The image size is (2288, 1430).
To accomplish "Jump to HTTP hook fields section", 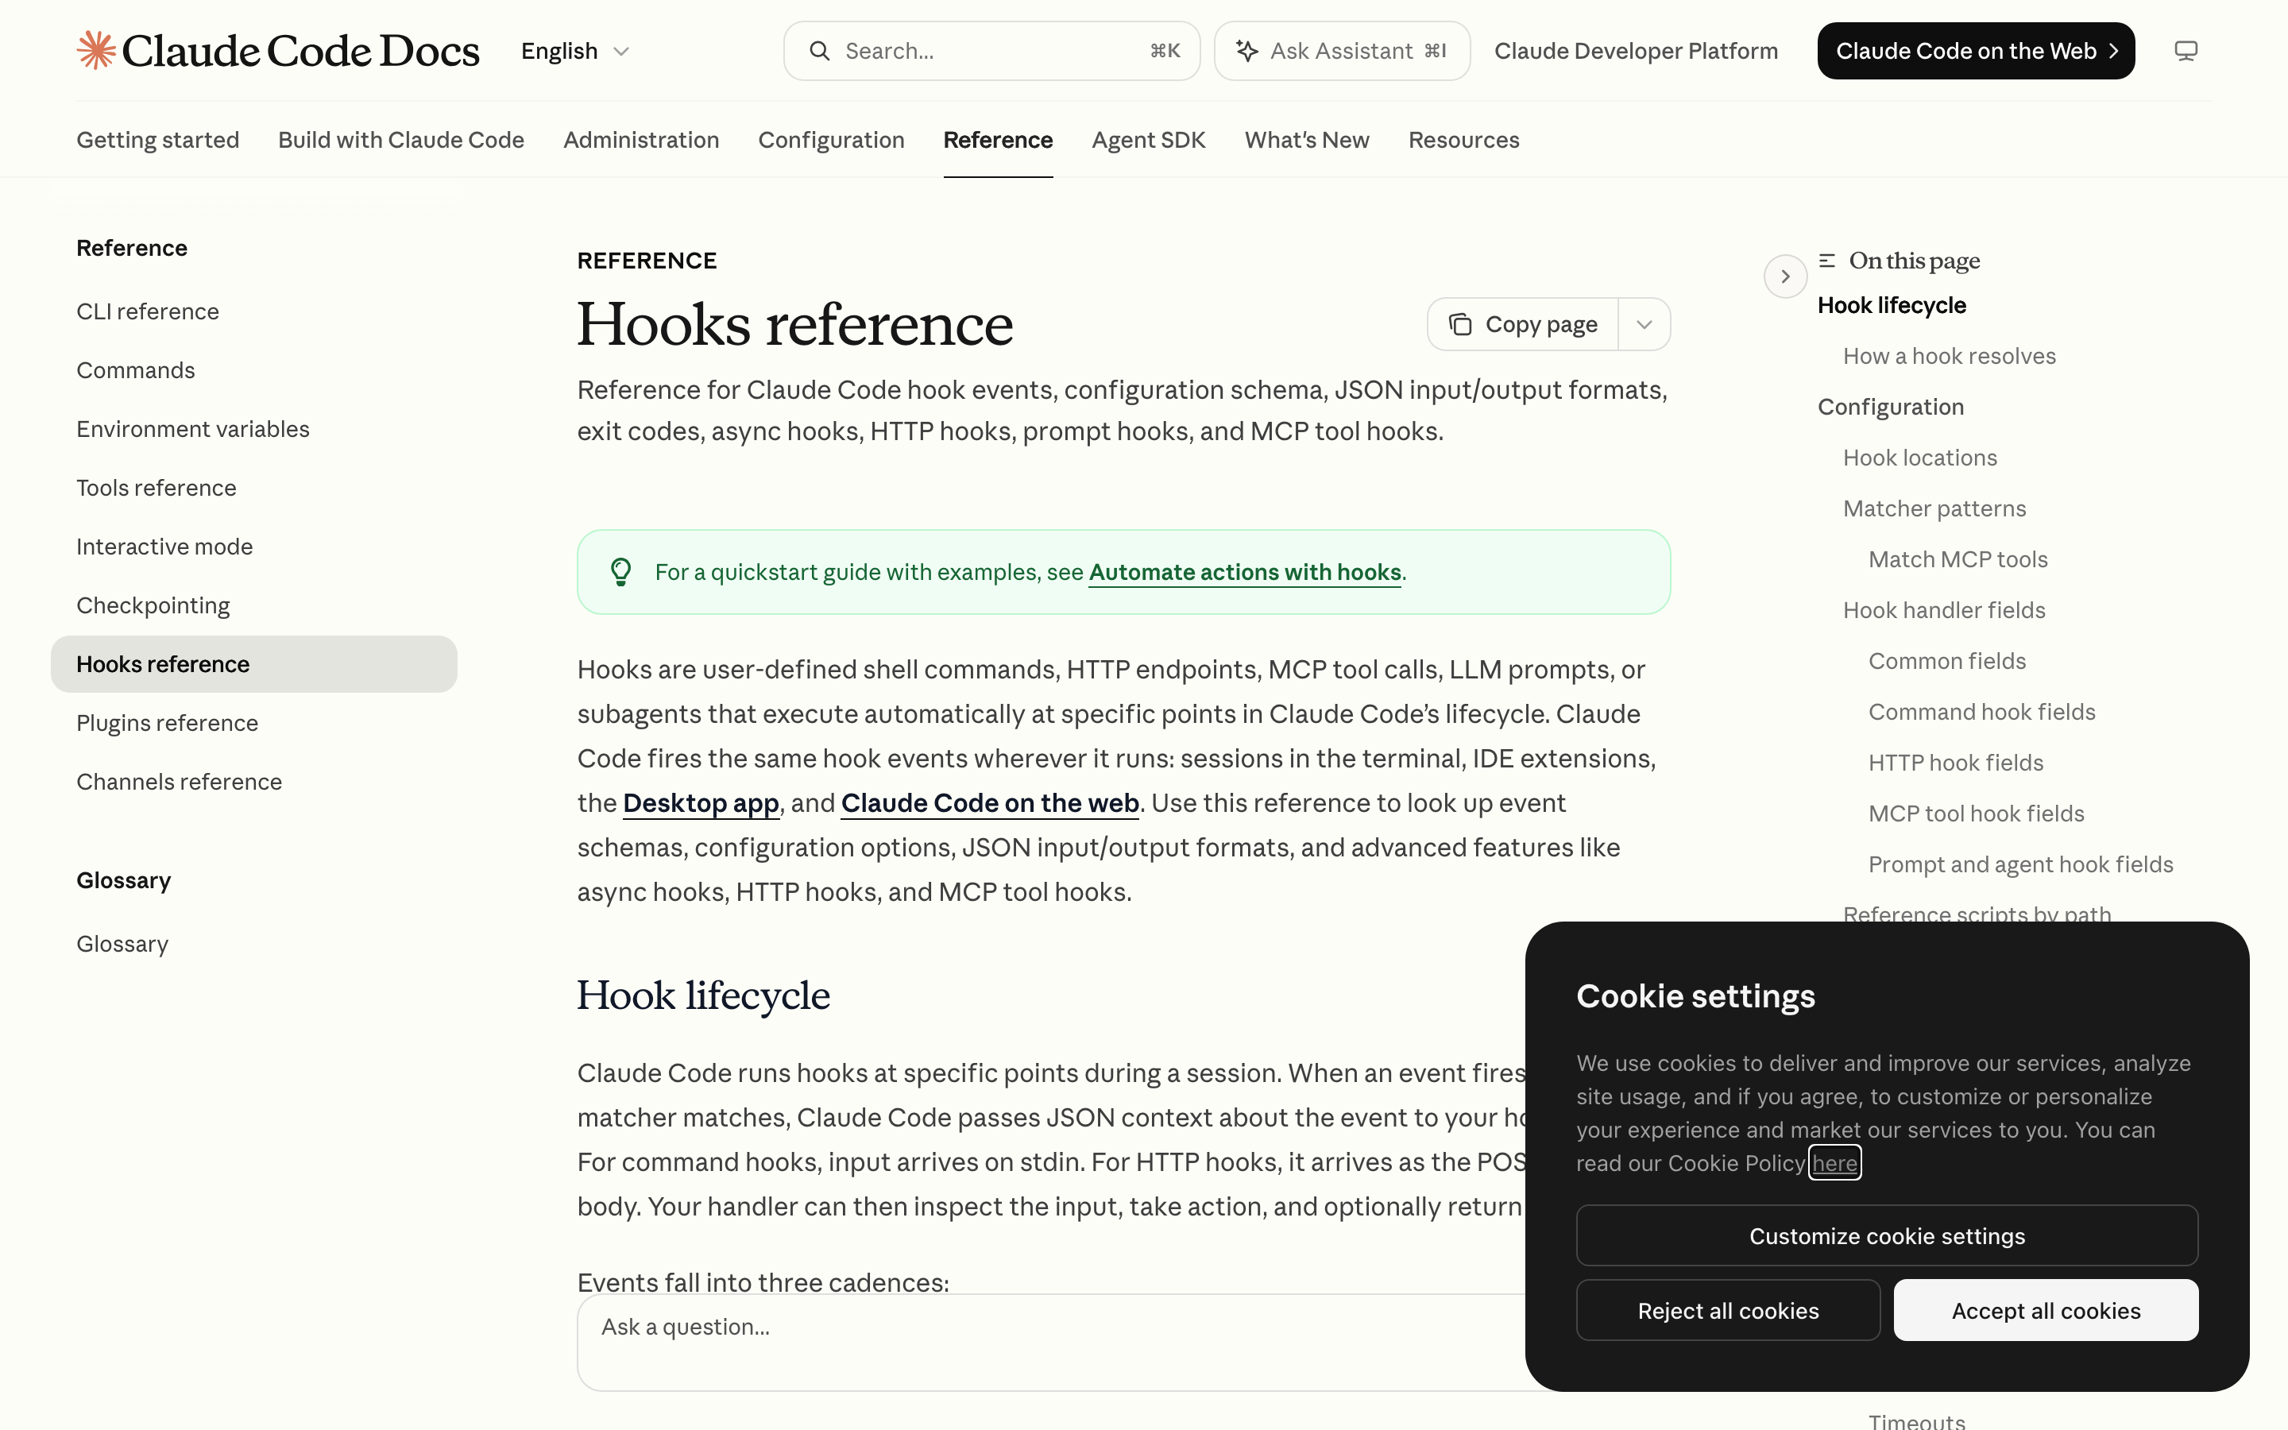I will (1955, 763).
